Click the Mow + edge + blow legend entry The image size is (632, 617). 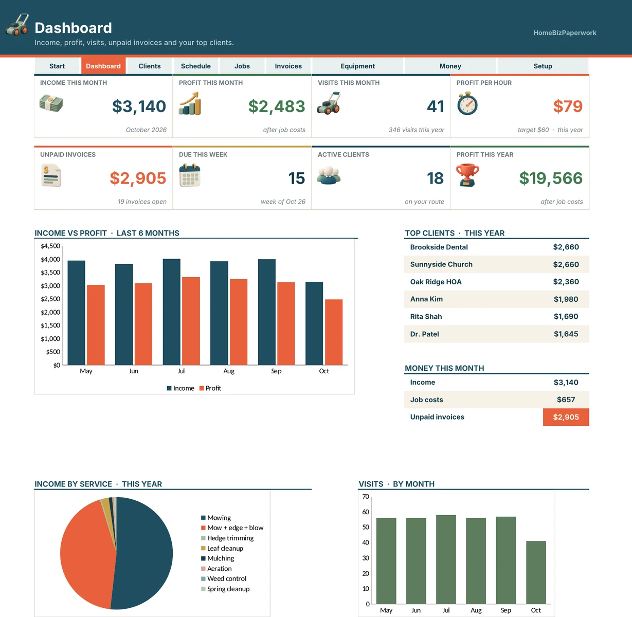(232, 528)
